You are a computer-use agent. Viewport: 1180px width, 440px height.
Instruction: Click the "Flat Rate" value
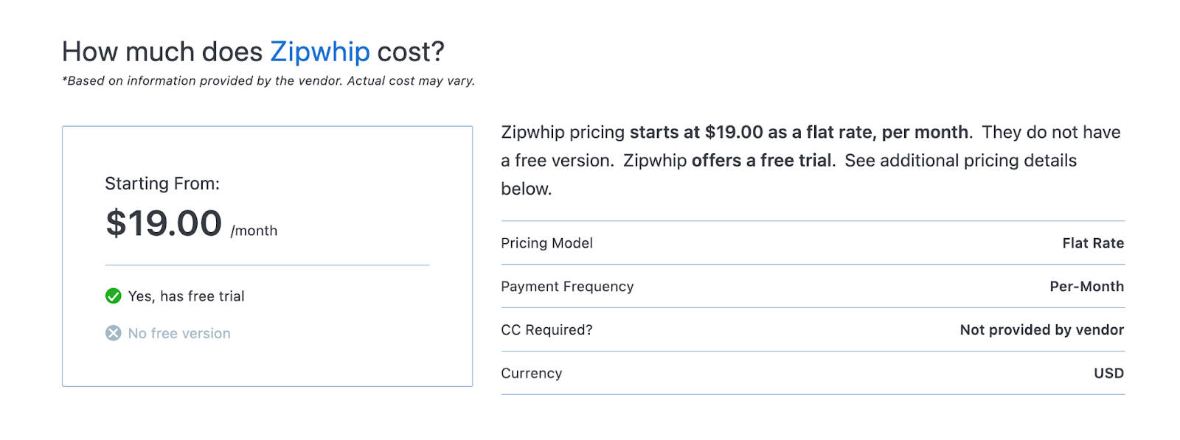[1093, 243]
